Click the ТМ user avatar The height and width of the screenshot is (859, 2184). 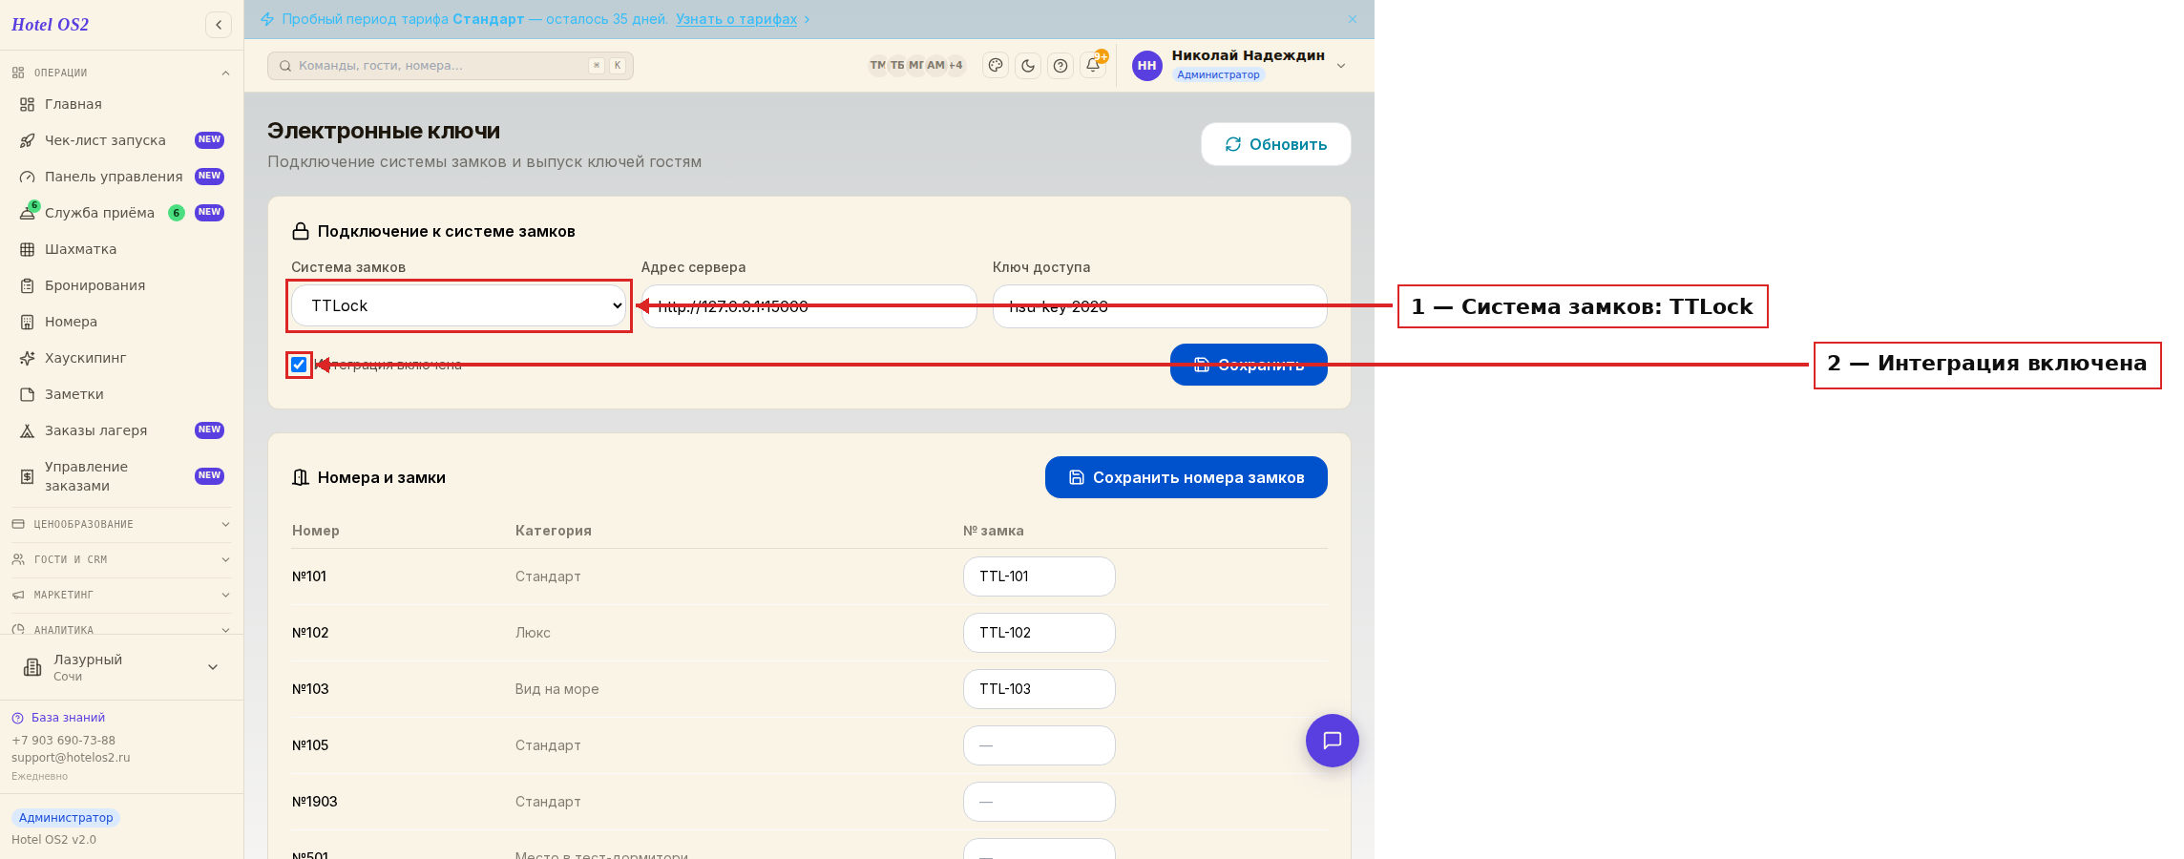point(877,66)
